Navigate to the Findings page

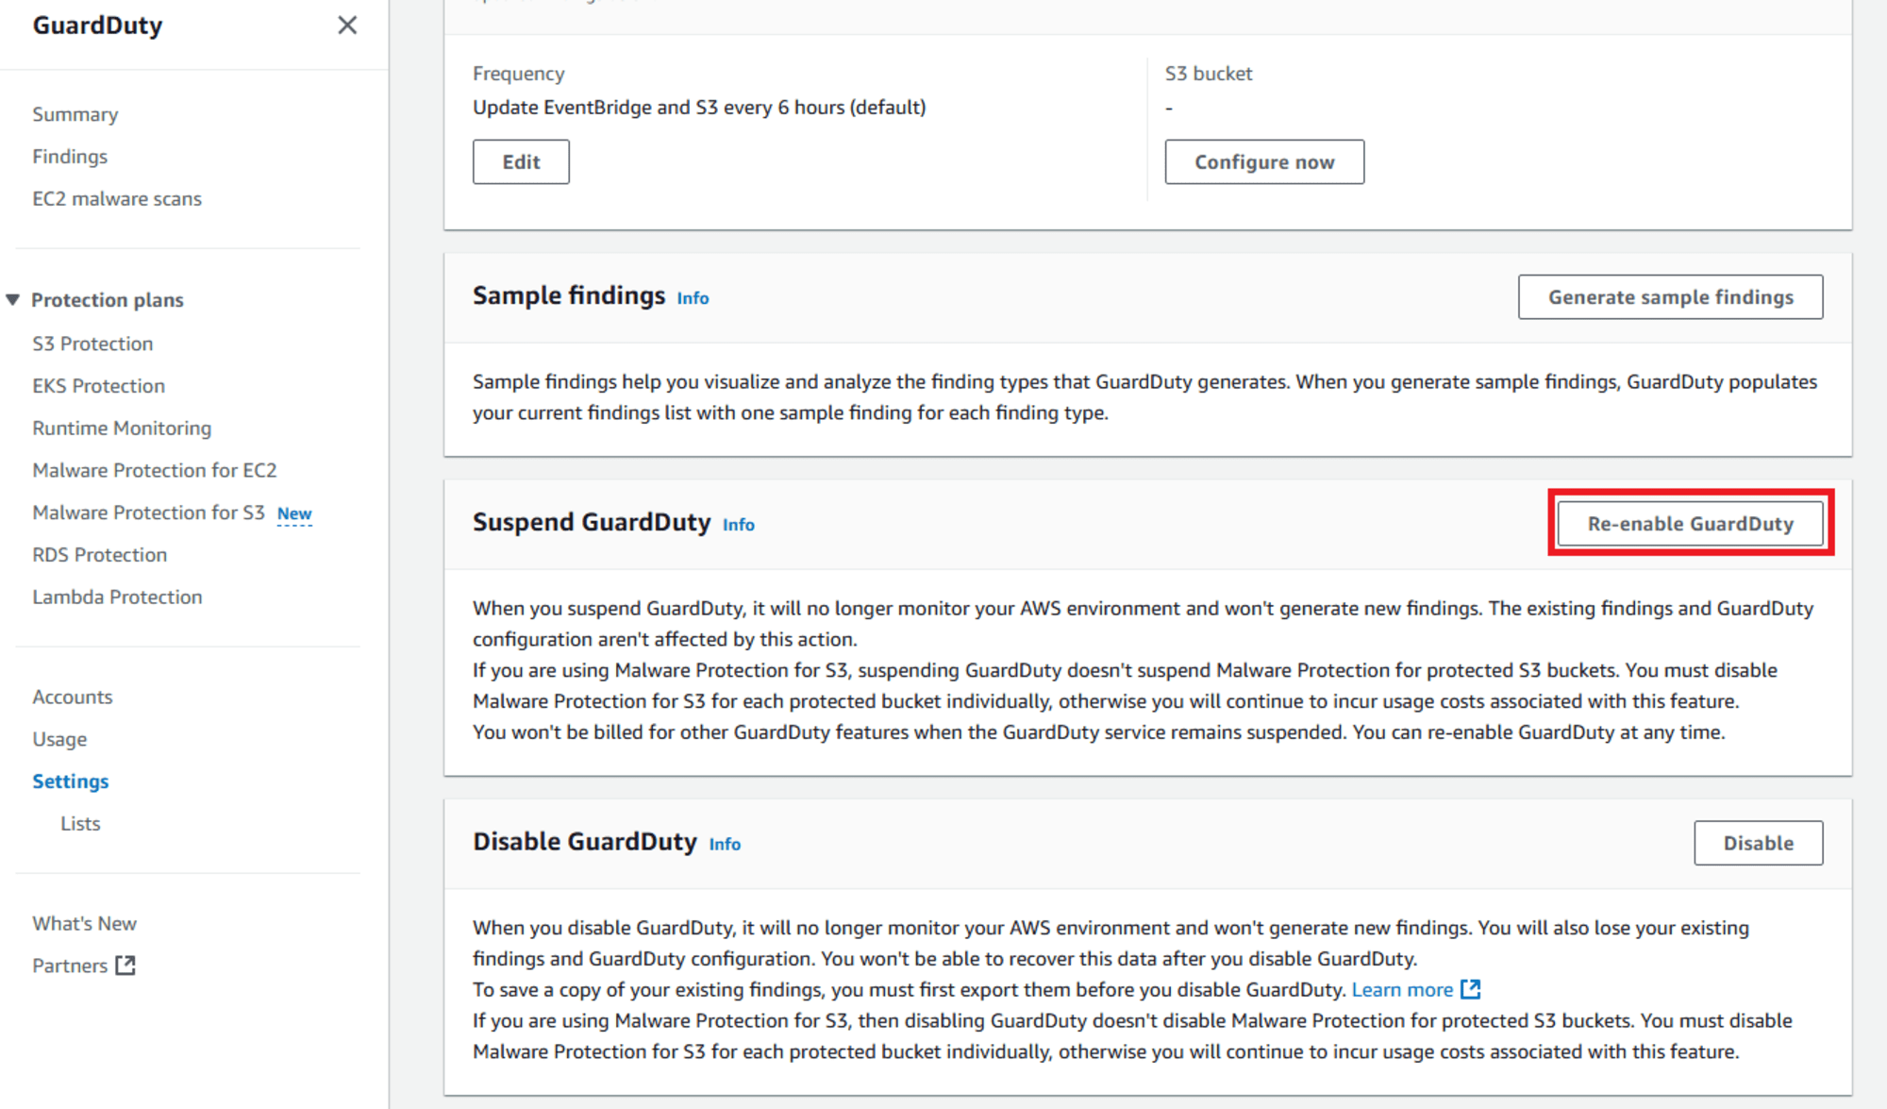point(69,156)
